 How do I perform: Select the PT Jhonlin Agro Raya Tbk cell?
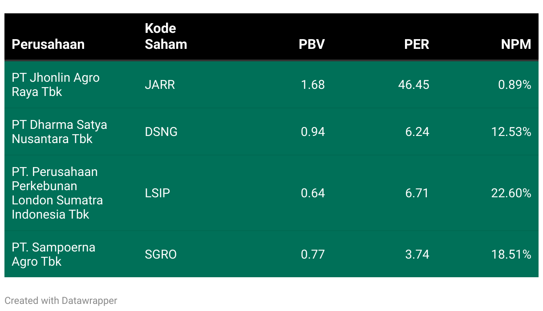[x=56, y=84]
